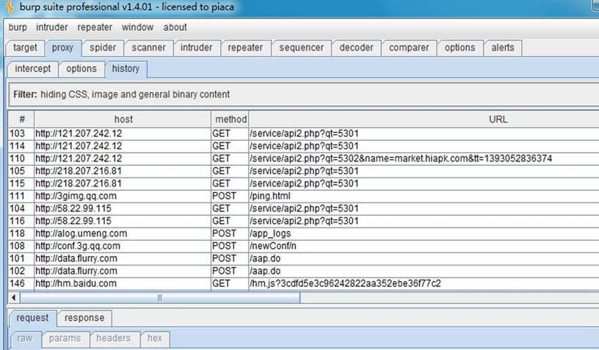Sort history by the method column header
The height and width of the screenshot is (350, 599).
pyautogui.click(x=230, y=119)
